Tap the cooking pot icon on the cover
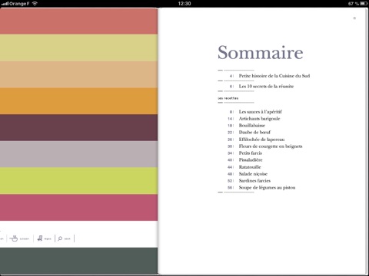369x276 pixels. coord(14,238)
